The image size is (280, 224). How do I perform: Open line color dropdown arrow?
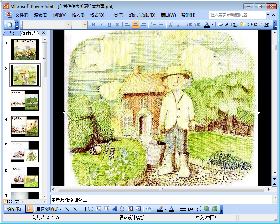[165, 209]
